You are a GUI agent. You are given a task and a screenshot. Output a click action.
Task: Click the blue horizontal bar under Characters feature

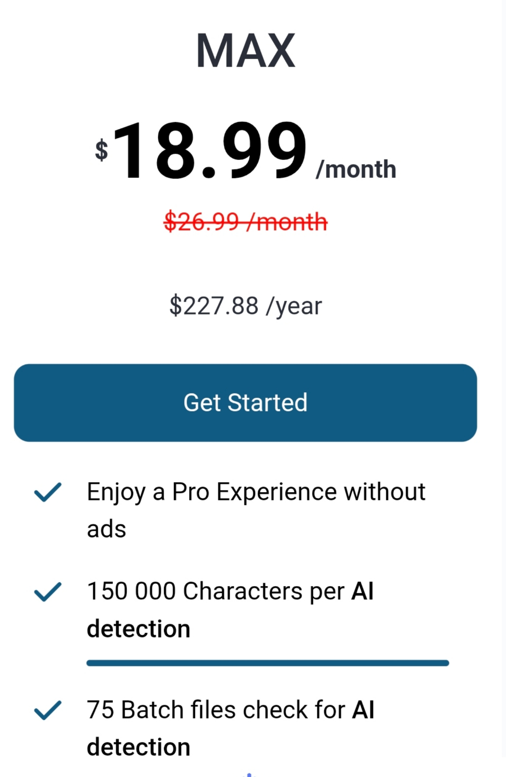tap(268, 663)
